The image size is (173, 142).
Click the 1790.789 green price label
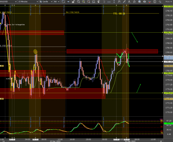[x=168, y=32]
